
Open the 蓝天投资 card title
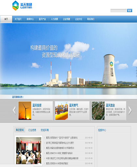pyautogui.click(x=37, y=105)
